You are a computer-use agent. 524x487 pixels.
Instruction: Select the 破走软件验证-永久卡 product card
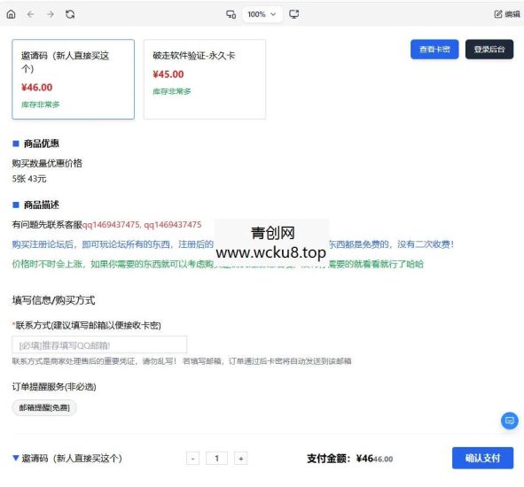pos(205,79)
